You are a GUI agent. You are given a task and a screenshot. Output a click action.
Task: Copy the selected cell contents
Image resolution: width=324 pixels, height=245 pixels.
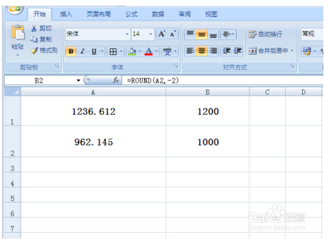pos(41,39)
